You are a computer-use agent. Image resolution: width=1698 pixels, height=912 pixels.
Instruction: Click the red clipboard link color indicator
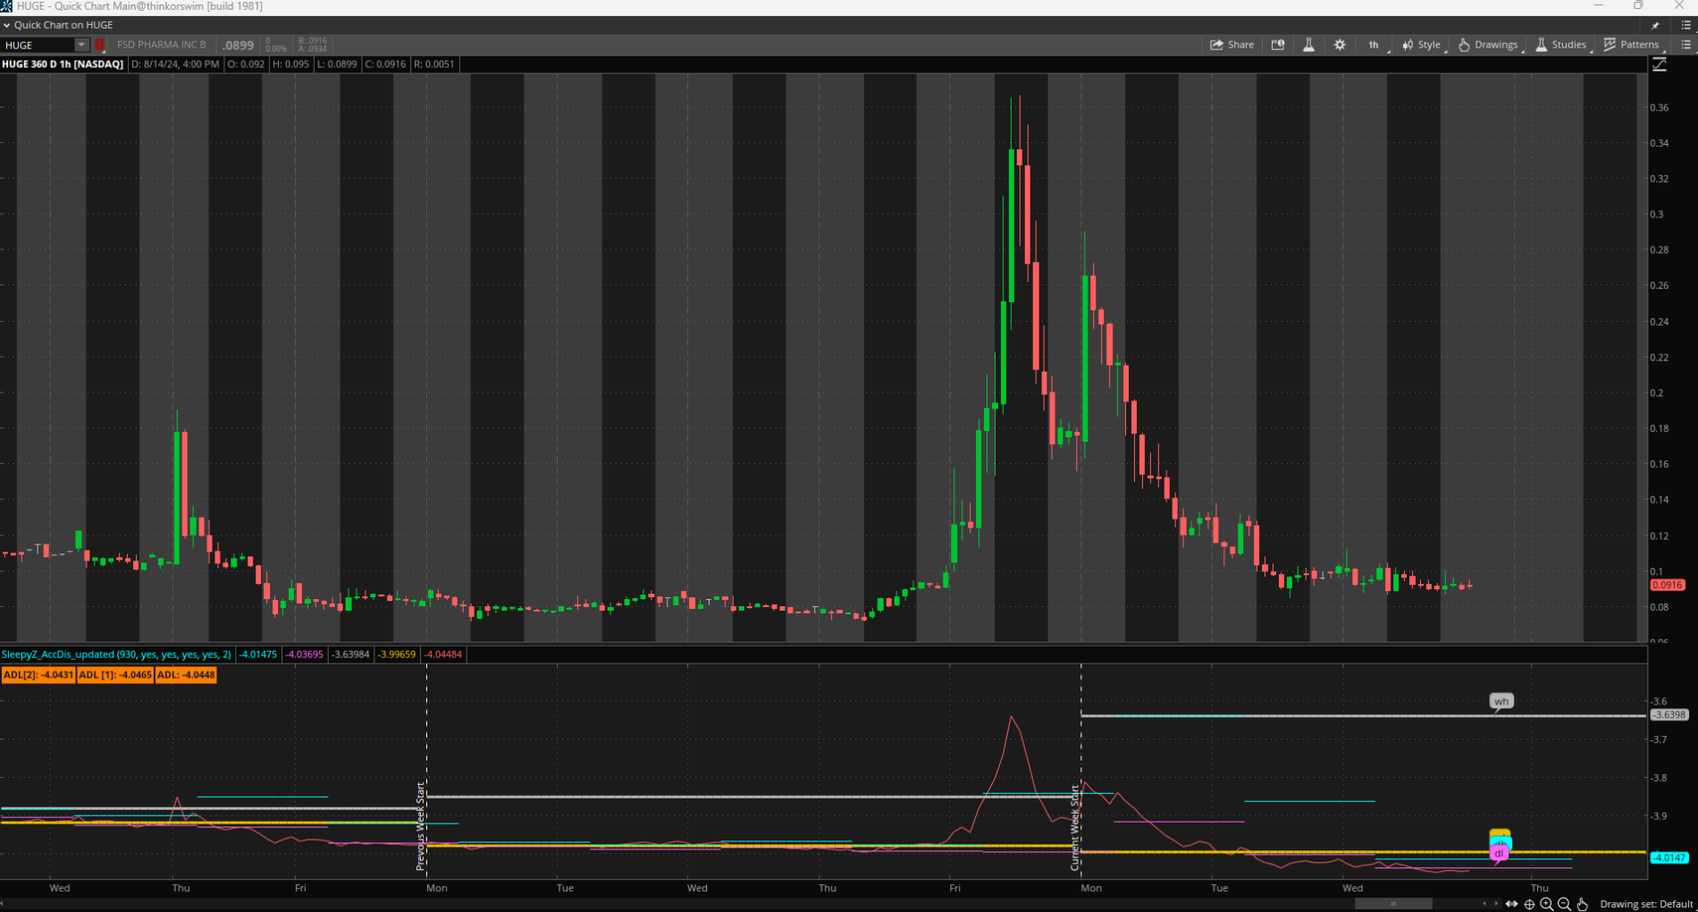(x=99, y=45)
